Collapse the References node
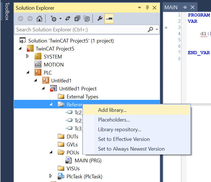Image resolution: width=211 pixels, height=182 pixels. (51, 104)
